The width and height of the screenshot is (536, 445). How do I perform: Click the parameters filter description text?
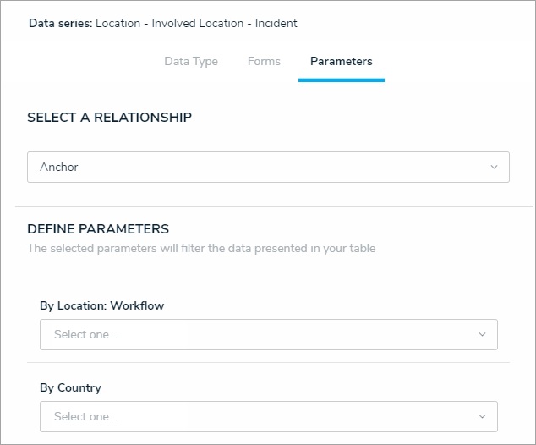201,249
